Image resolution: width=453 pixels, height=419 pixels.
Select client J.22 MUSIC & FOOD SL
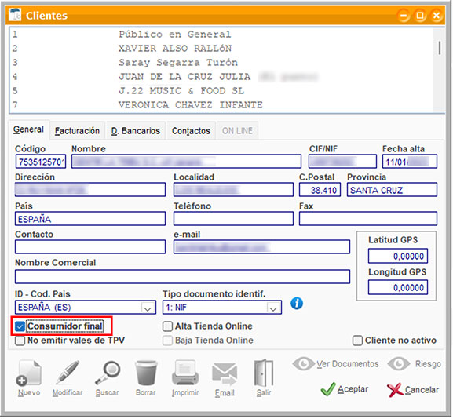tap(222, 91)
